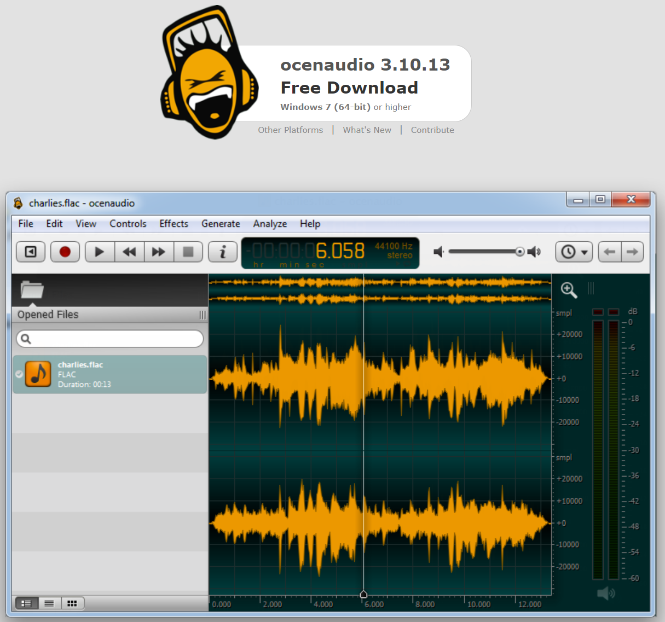Open the View menu
This screenshot has height=622, width=665.
point(86,224)
